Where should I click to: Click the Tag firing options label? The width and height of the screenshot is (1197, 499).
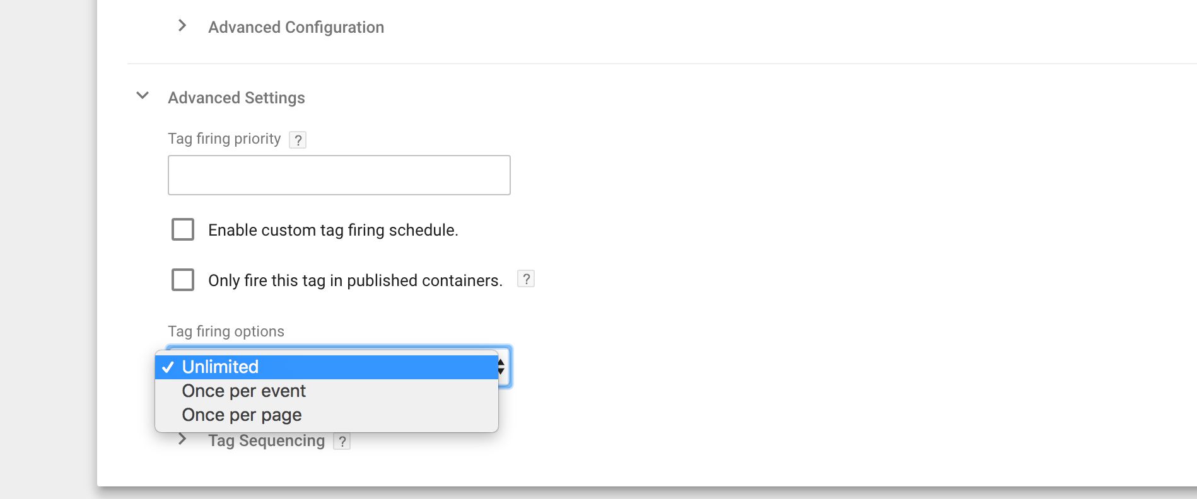(226, 331)
